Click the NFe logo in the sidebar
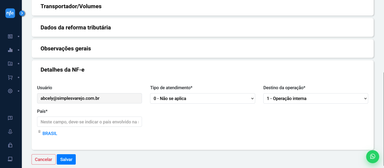 coord(10,13)
